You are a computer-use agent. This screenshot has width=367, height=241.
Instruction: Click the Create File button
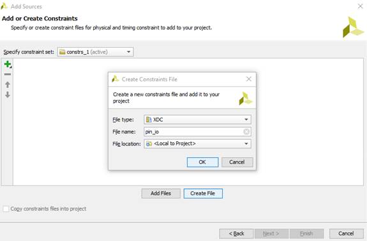(203, 193)
